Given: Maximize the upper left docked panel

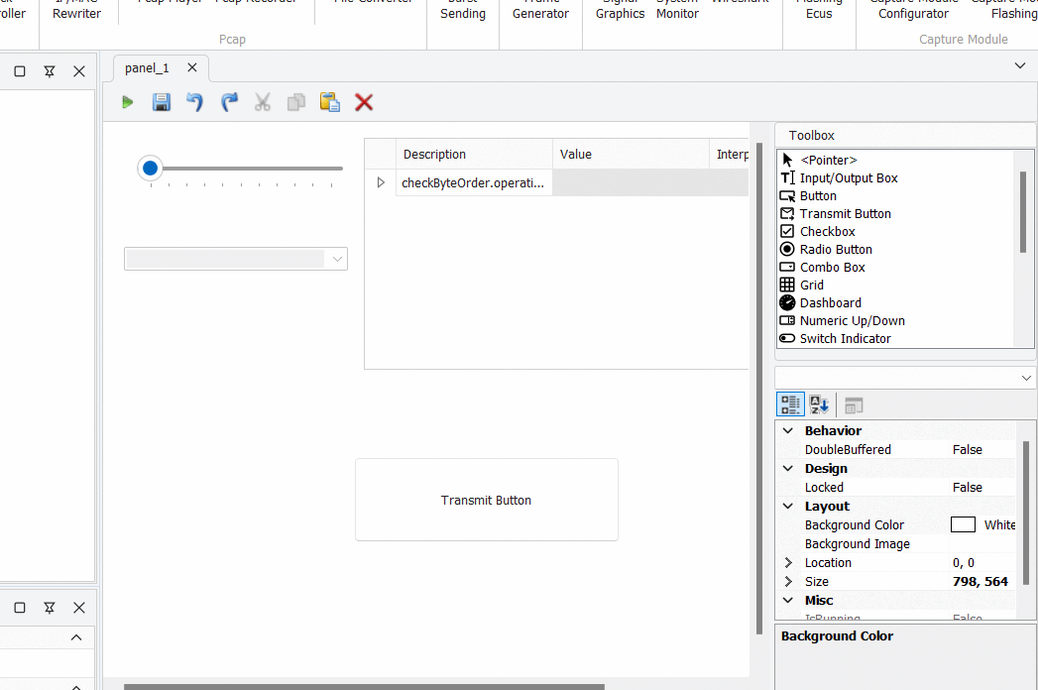Looking at the screenshot, I should pyautogui.click(x=20, y=70).
